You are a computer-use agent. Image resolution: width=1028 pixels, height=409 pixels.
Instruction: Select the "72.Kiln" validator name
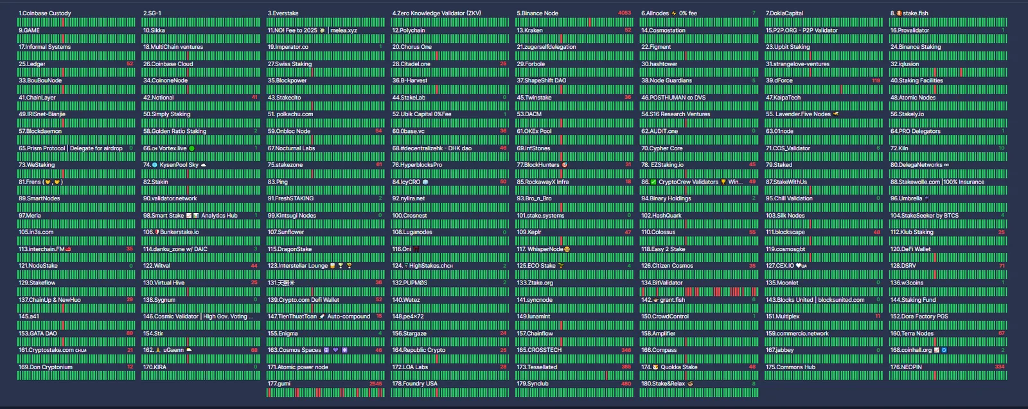pyautogui.click(x=899, y=148)
